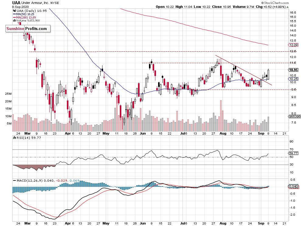Click the Mar label under the volume bars
The width and height of the screenshot is (301, 226).
coord(28,133)
